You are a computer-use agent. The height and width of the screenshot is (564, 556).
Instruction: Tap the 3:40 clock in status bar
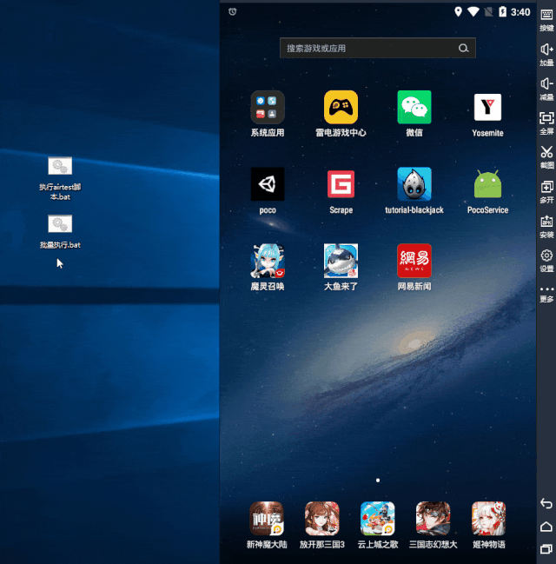tap(520, 12)
